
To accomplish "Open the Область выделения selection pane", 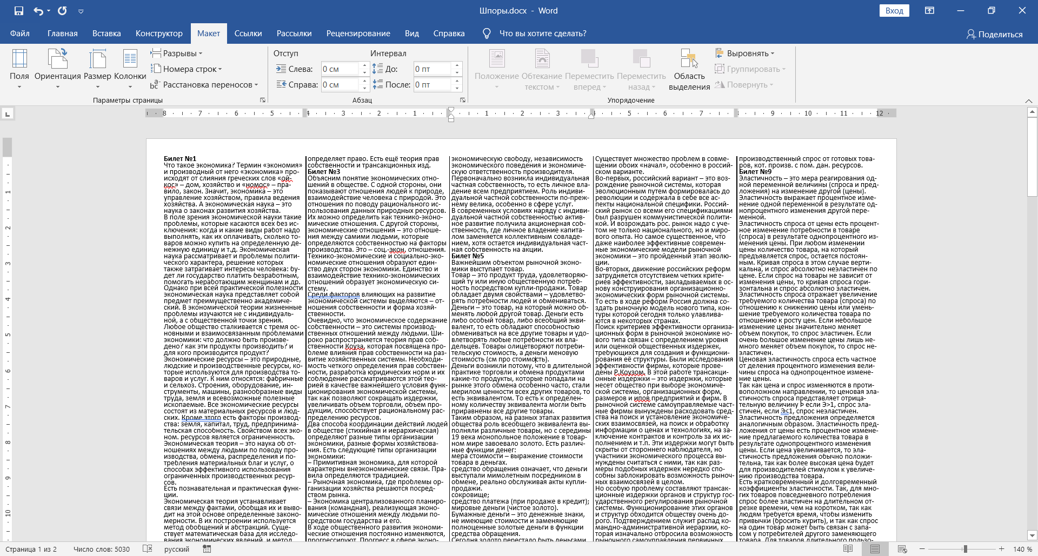I will 689,69.
